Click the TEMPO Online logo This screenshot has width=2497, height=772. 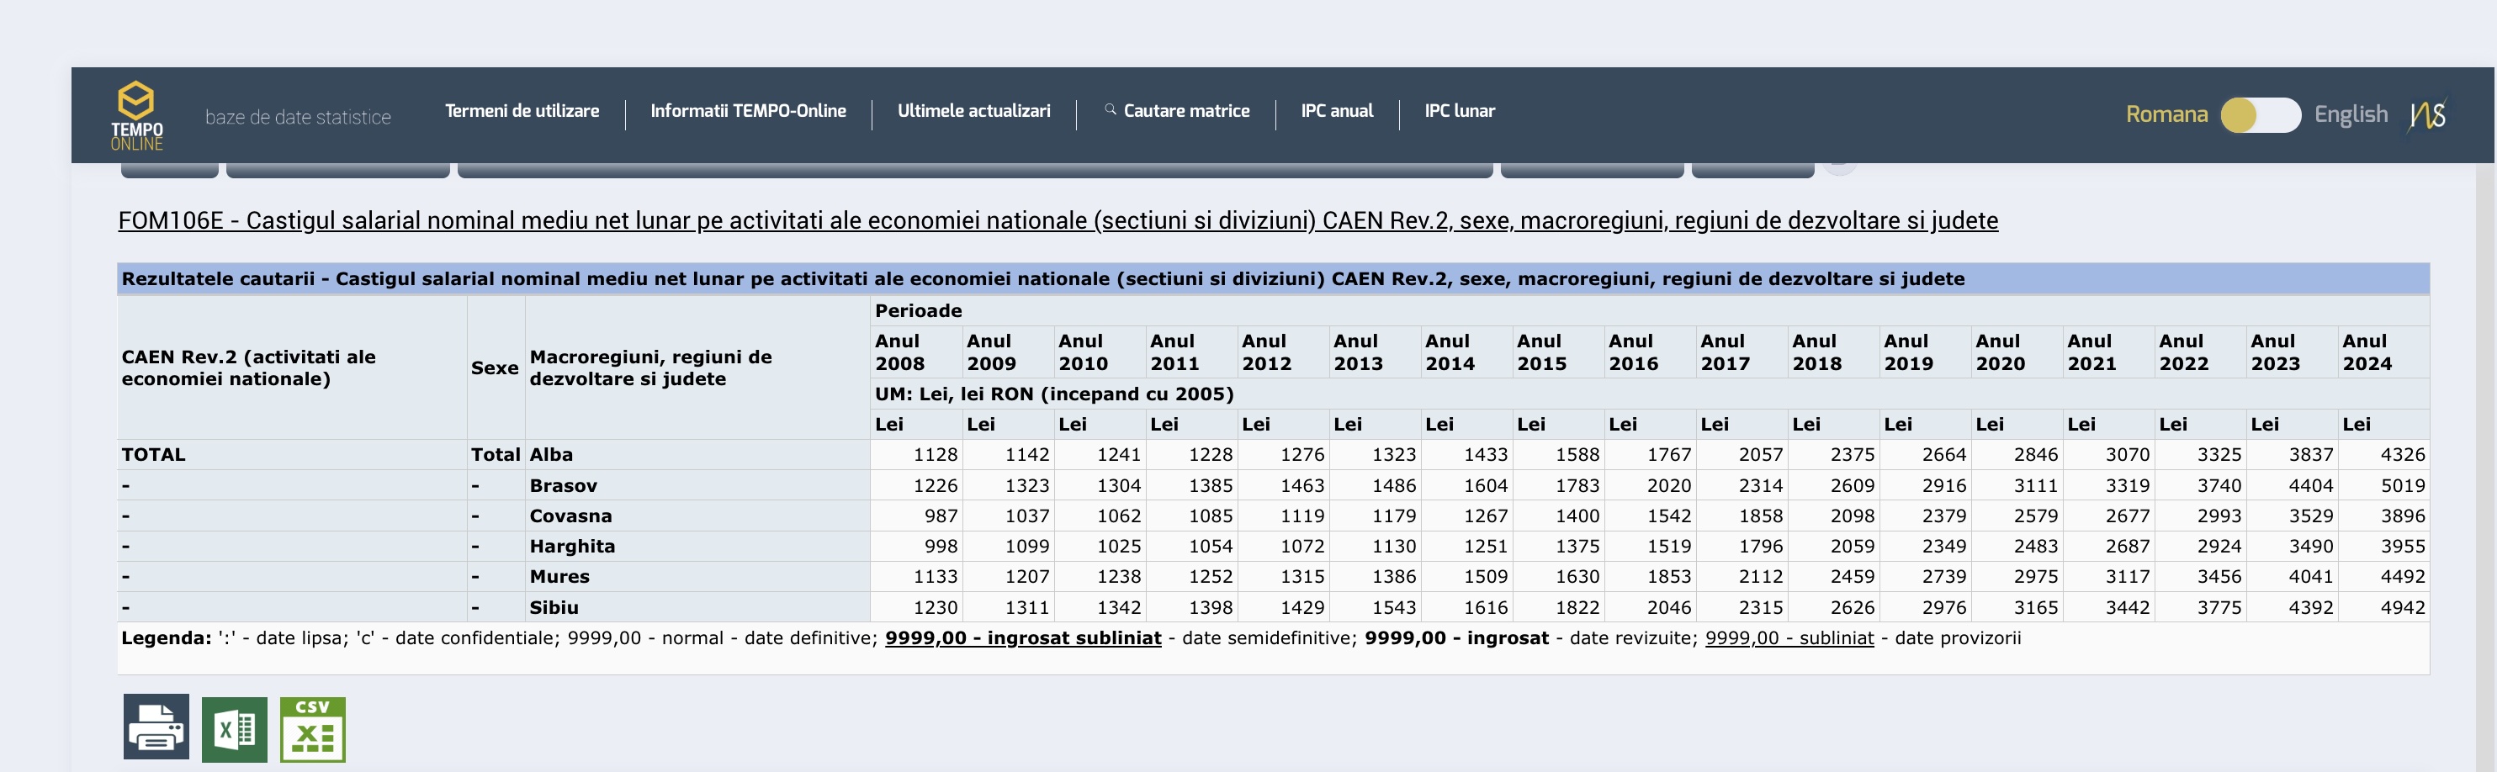pos(136,115)
